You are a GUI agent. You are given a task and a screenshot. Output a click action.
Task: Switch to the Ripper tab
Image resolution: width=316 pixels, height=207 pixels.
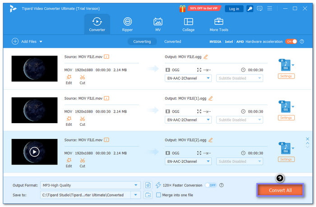coord(127,24)
